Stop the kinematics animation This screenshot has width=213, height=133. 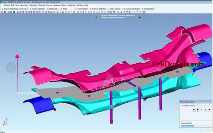pos(197,110)
